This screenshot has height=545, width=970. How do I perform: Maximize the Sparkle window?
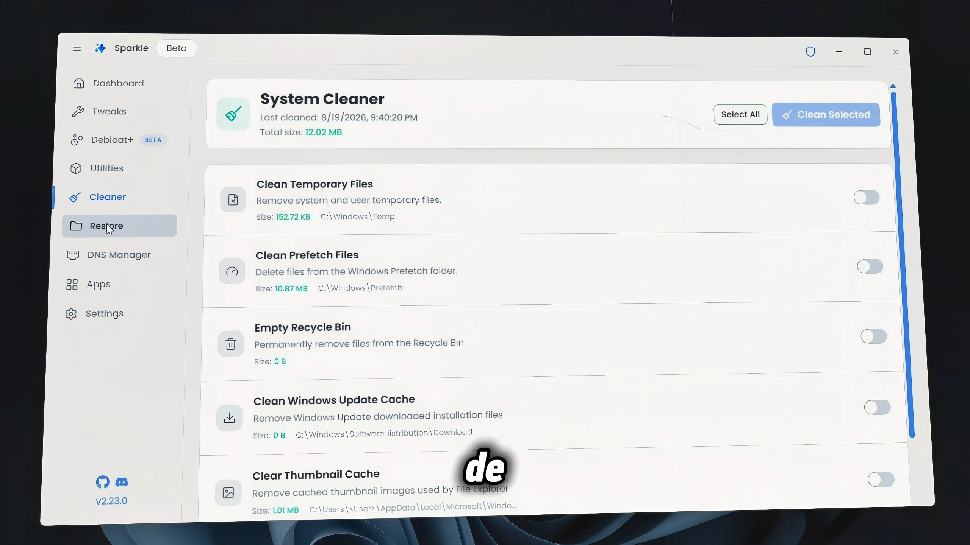[868, 52]
